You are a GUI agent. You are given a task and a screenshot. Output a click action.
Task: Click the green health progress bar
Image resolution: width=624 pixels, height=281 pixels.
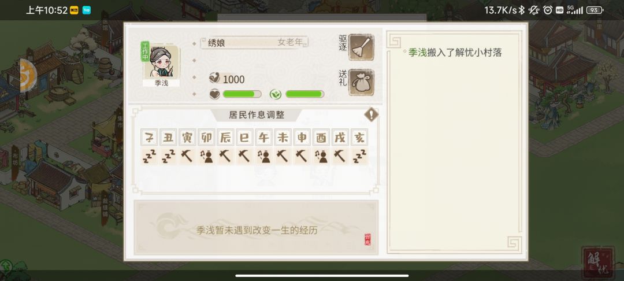pos(305,94)
